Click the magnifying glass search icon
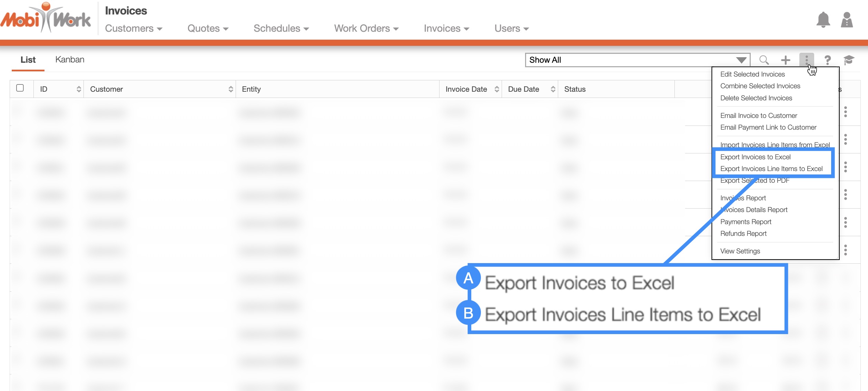The width and height of the screenshot is (868, 391). point(764,60)
